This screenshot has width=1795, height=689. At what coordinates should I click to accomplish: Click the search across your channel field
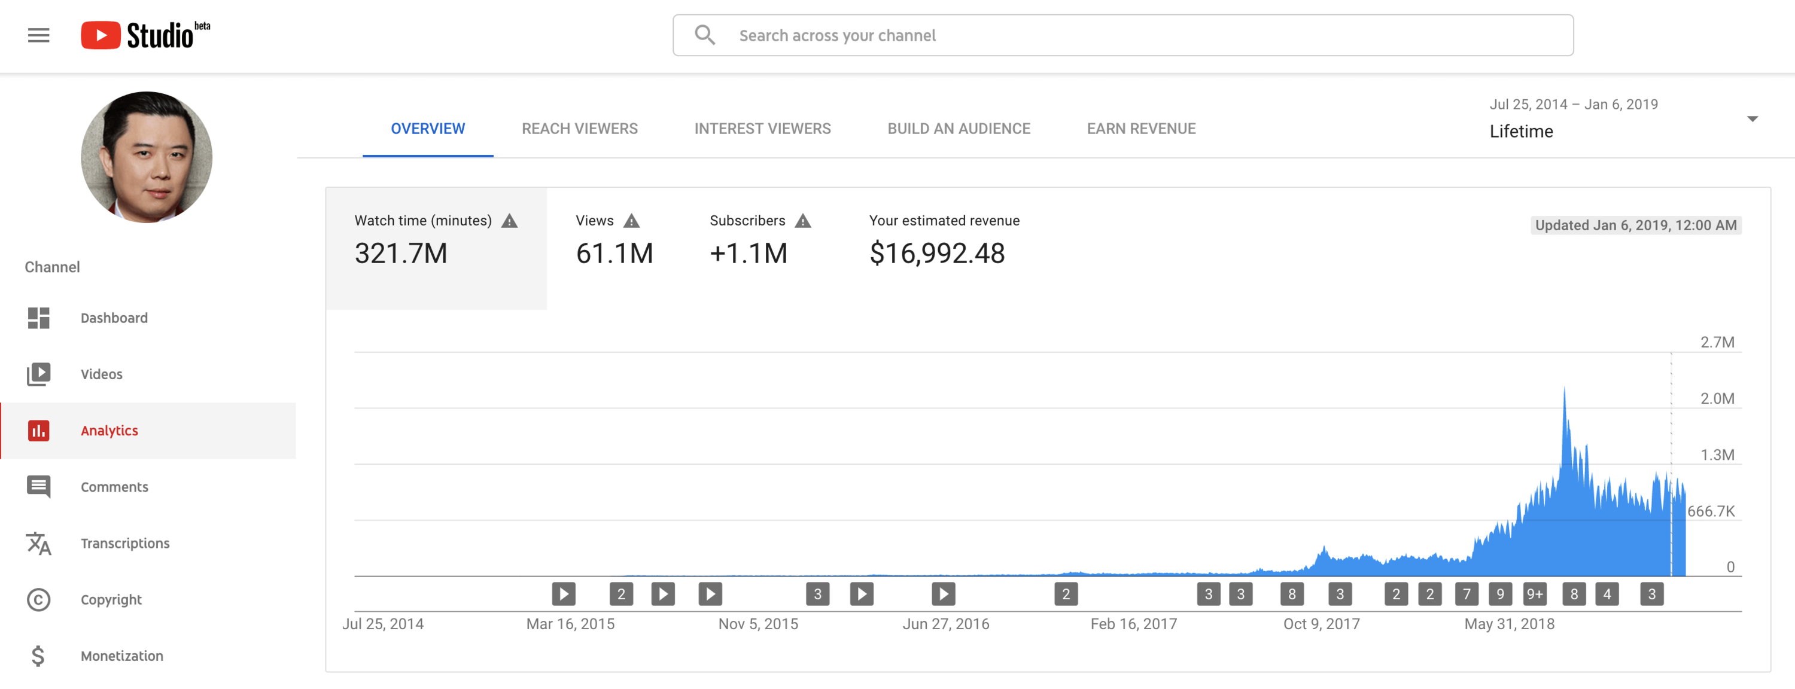[1122, 35]
